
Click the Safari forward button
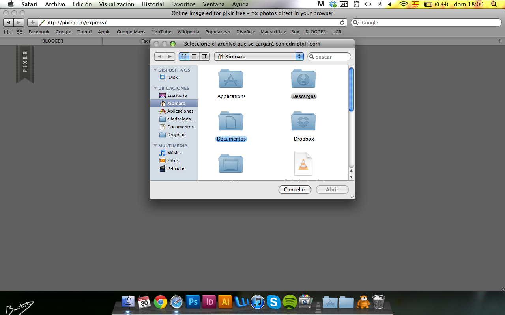point(19,22)
